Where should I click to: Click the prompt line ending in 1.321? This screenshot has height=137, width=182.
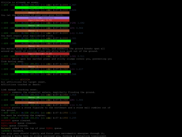point(39,38)
